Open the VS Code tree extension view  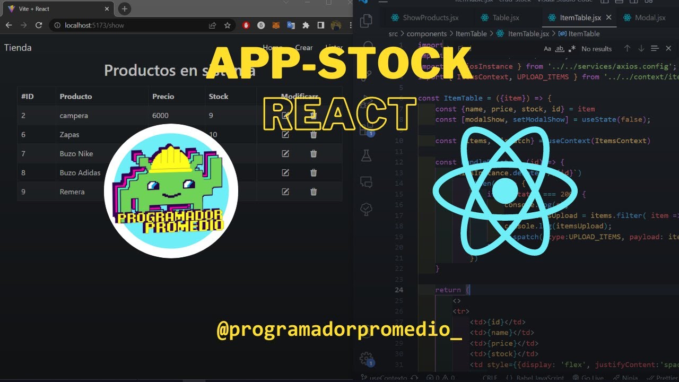tap(366, 209)
